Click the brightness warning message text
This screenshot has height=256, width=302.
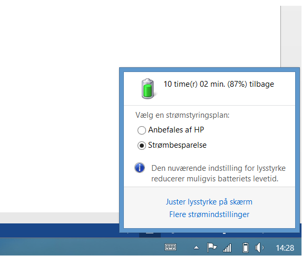point(218,173)
